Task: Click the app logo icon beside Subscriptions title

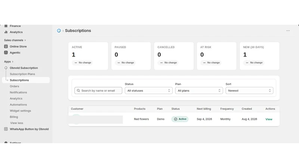Action: [59, 31]
